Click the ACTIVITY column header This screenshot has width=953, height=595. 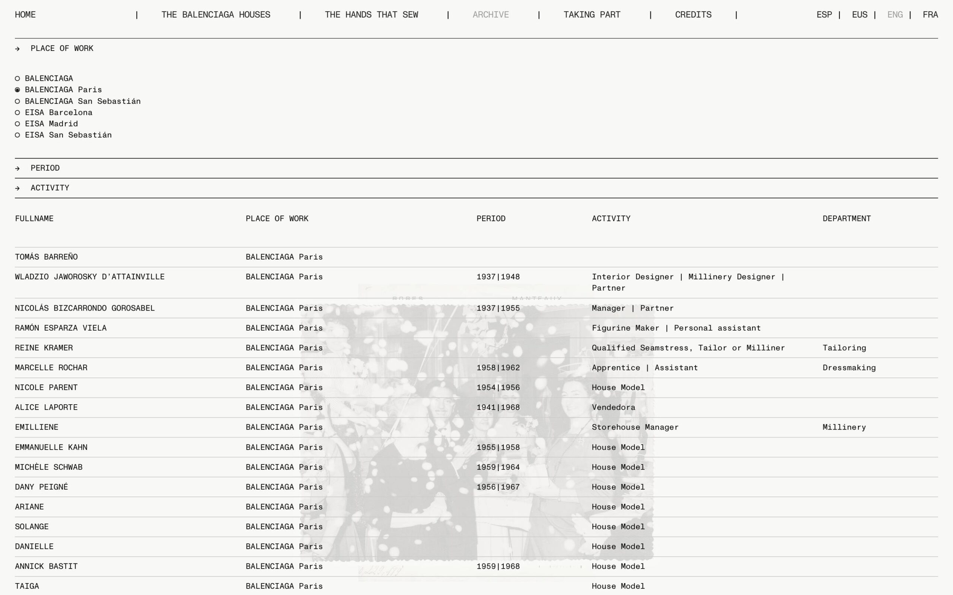coord(611,219)
